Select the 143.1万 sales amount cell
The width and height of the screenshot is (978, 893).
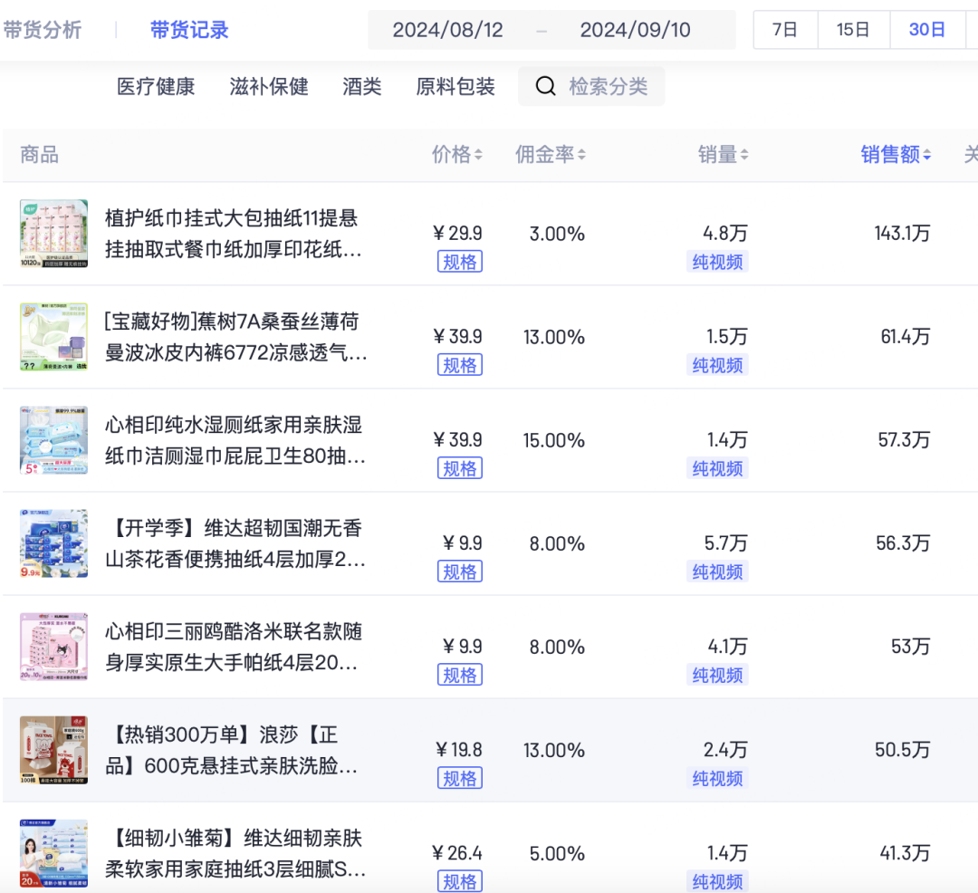pyautogui.click(x=902, y=234)
